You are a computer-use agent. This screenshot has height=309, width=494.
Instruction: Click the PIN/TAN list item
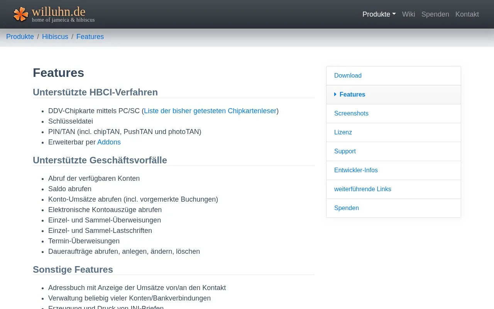[x=125, y=132]
